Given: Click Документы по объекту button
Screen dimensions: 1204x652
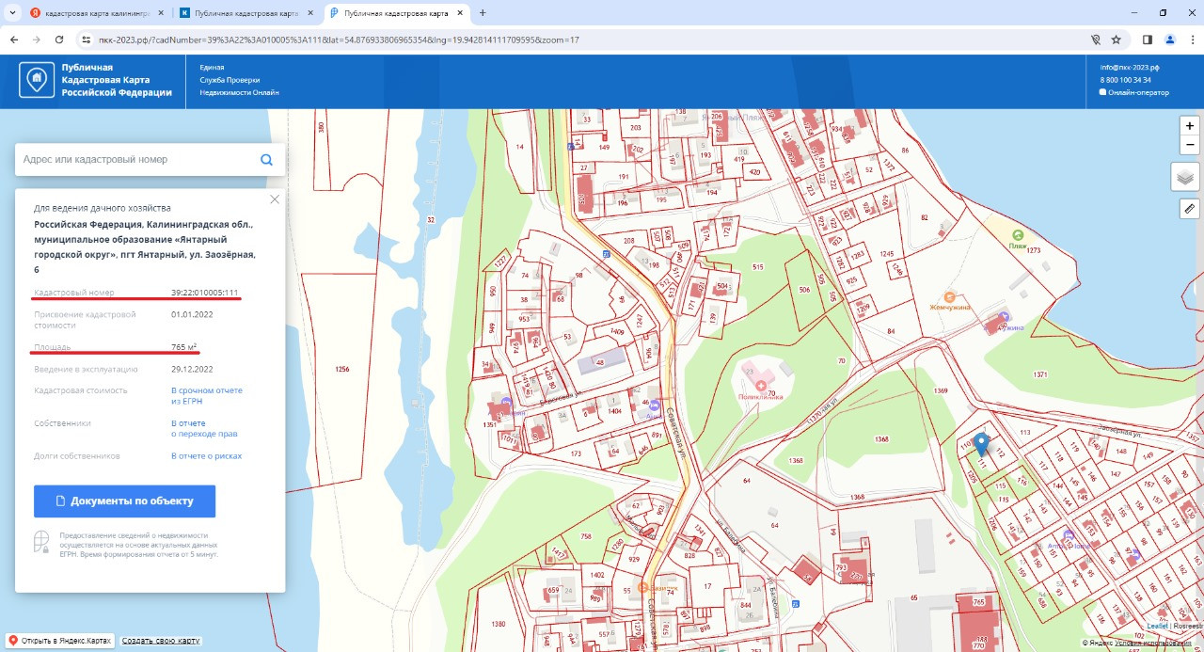Looking at the screenshot, I should tap(124, 501).
